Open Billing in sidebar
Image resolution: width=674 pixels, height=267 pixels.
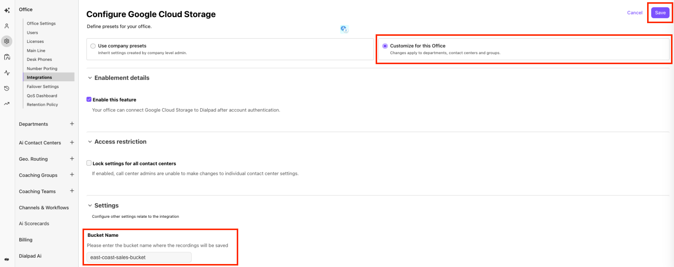(26, 240)
